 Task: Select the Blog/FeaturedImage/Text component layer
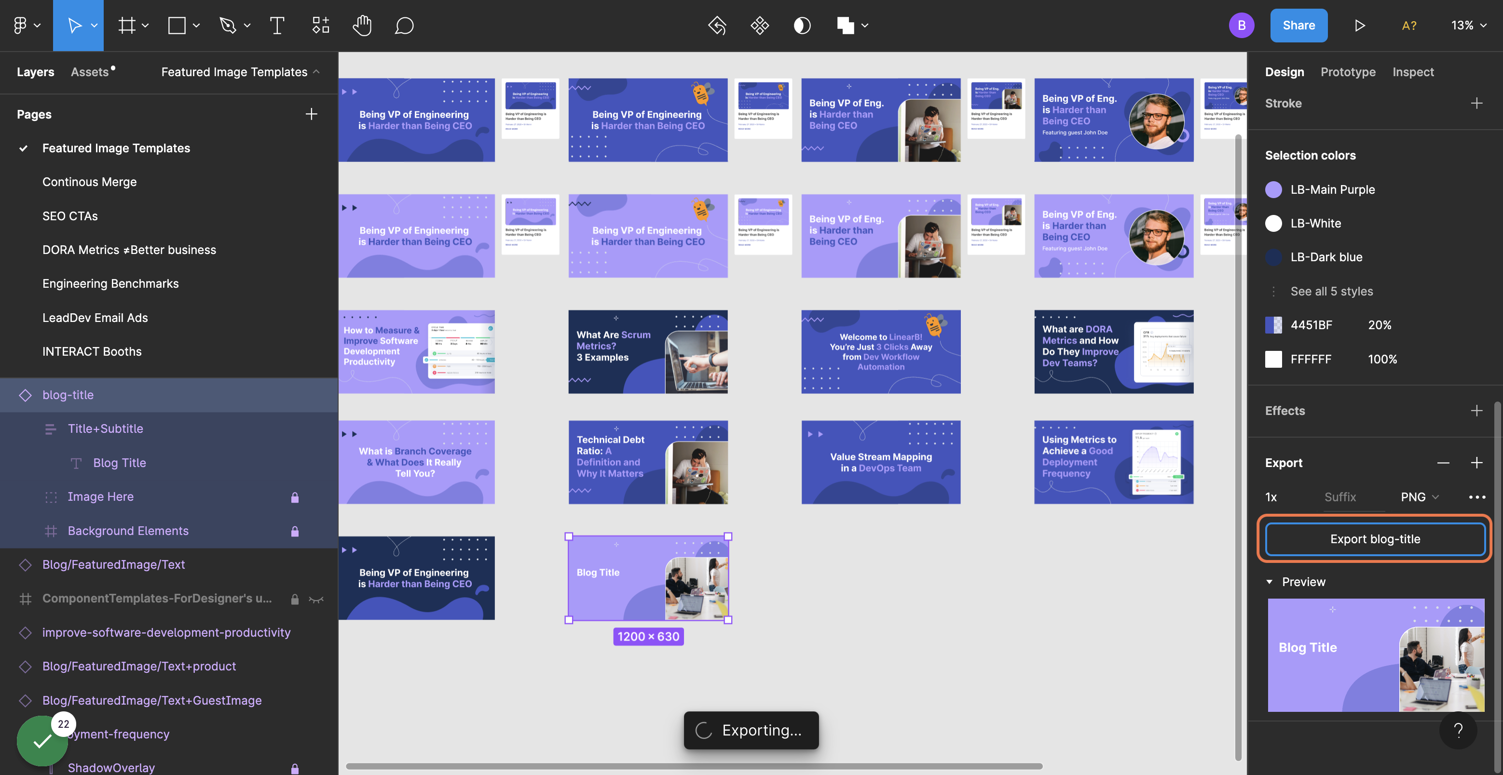coord(113,564)
